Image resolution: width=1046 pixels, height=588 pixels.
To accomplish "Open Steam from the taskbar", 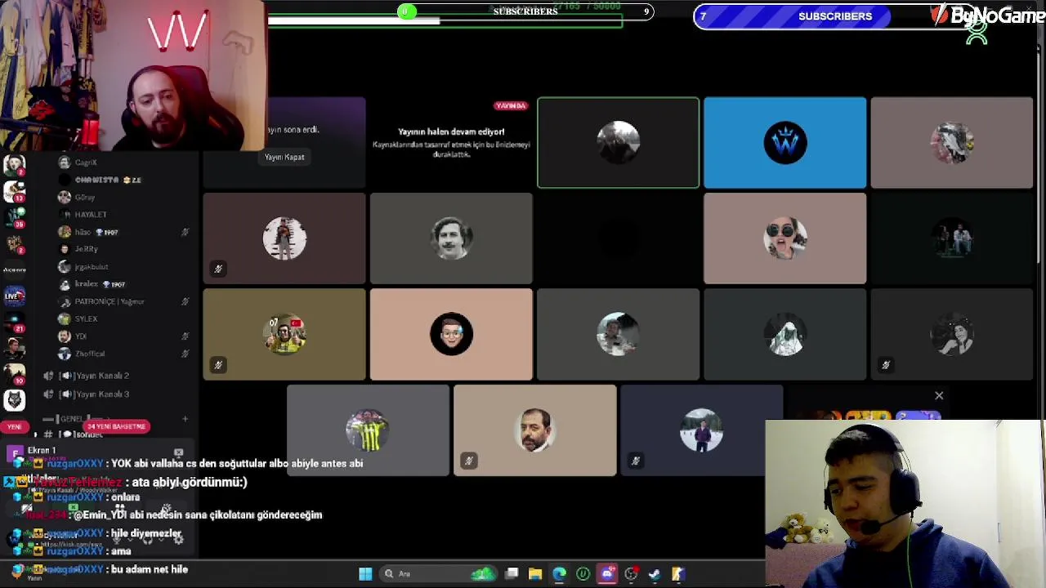I will pos(654,574).
